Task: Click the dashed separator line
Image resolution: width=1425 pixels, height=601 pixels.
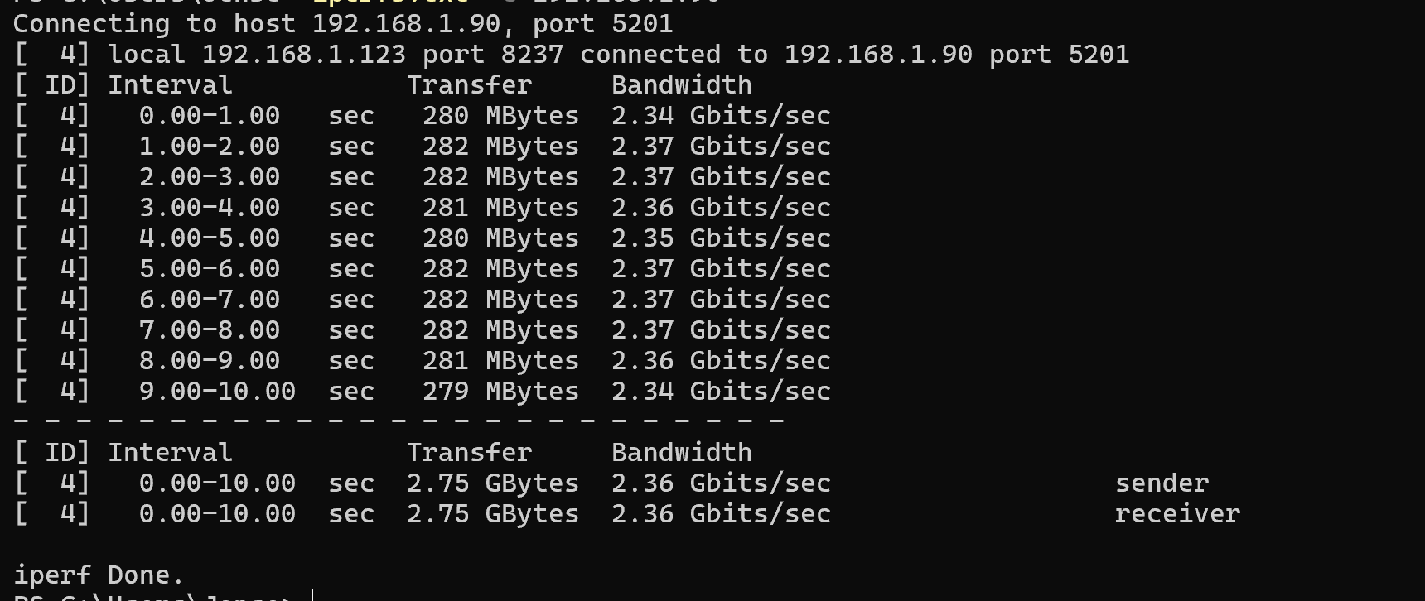Action: tap(399, 421)
